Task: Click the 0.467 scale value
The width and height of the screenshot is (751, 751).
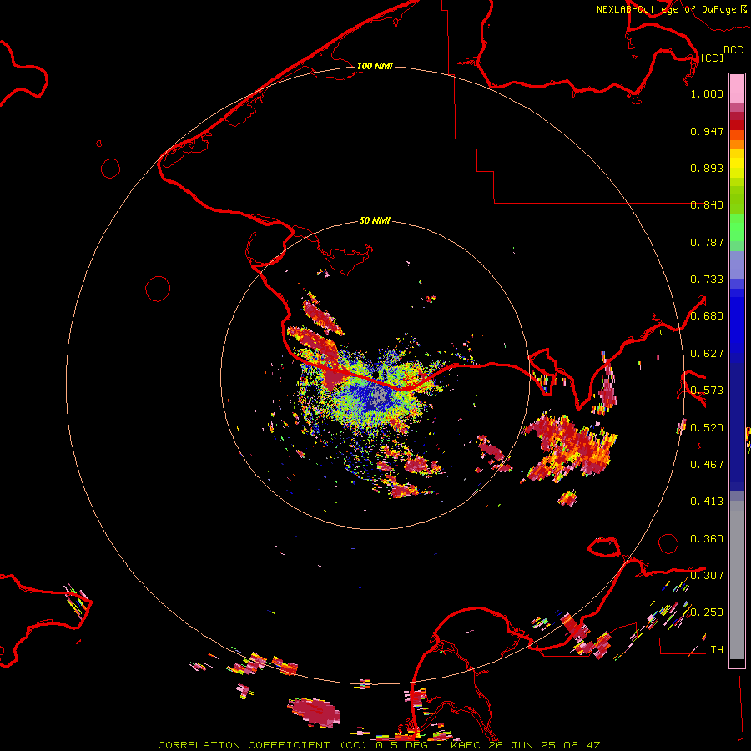Action: [x=707, y=465]
